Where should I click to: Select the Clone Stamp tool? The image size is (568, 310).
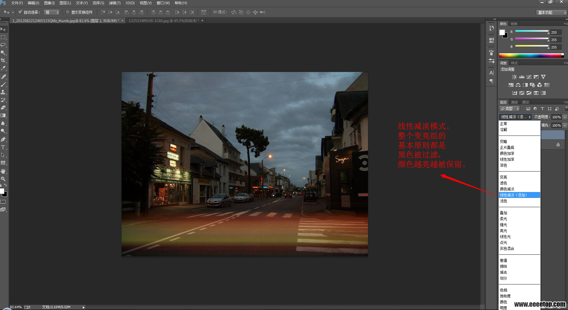coord(3,92)
